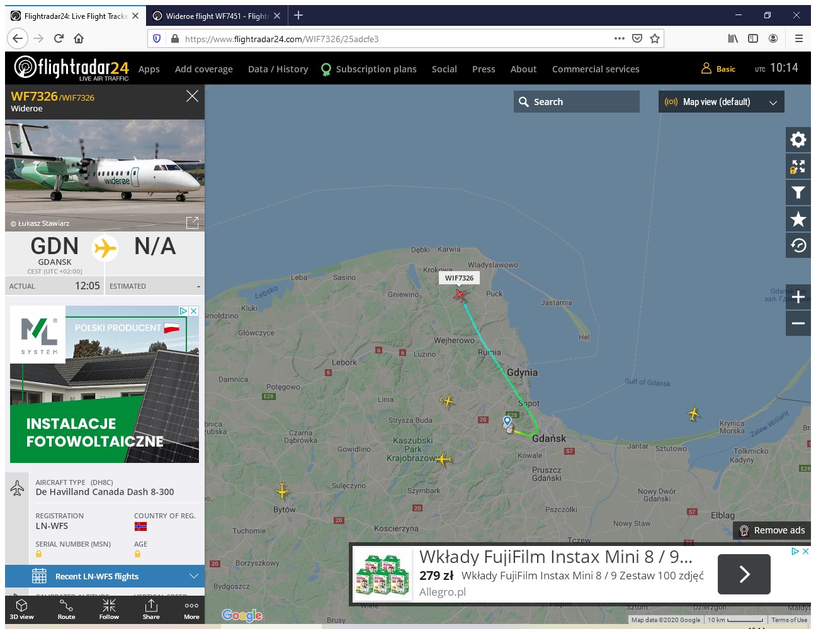Image resolution: width=816 pixels, height=629 pixels.
Task: Click the Terms of Use link
Action: (790, 620)
